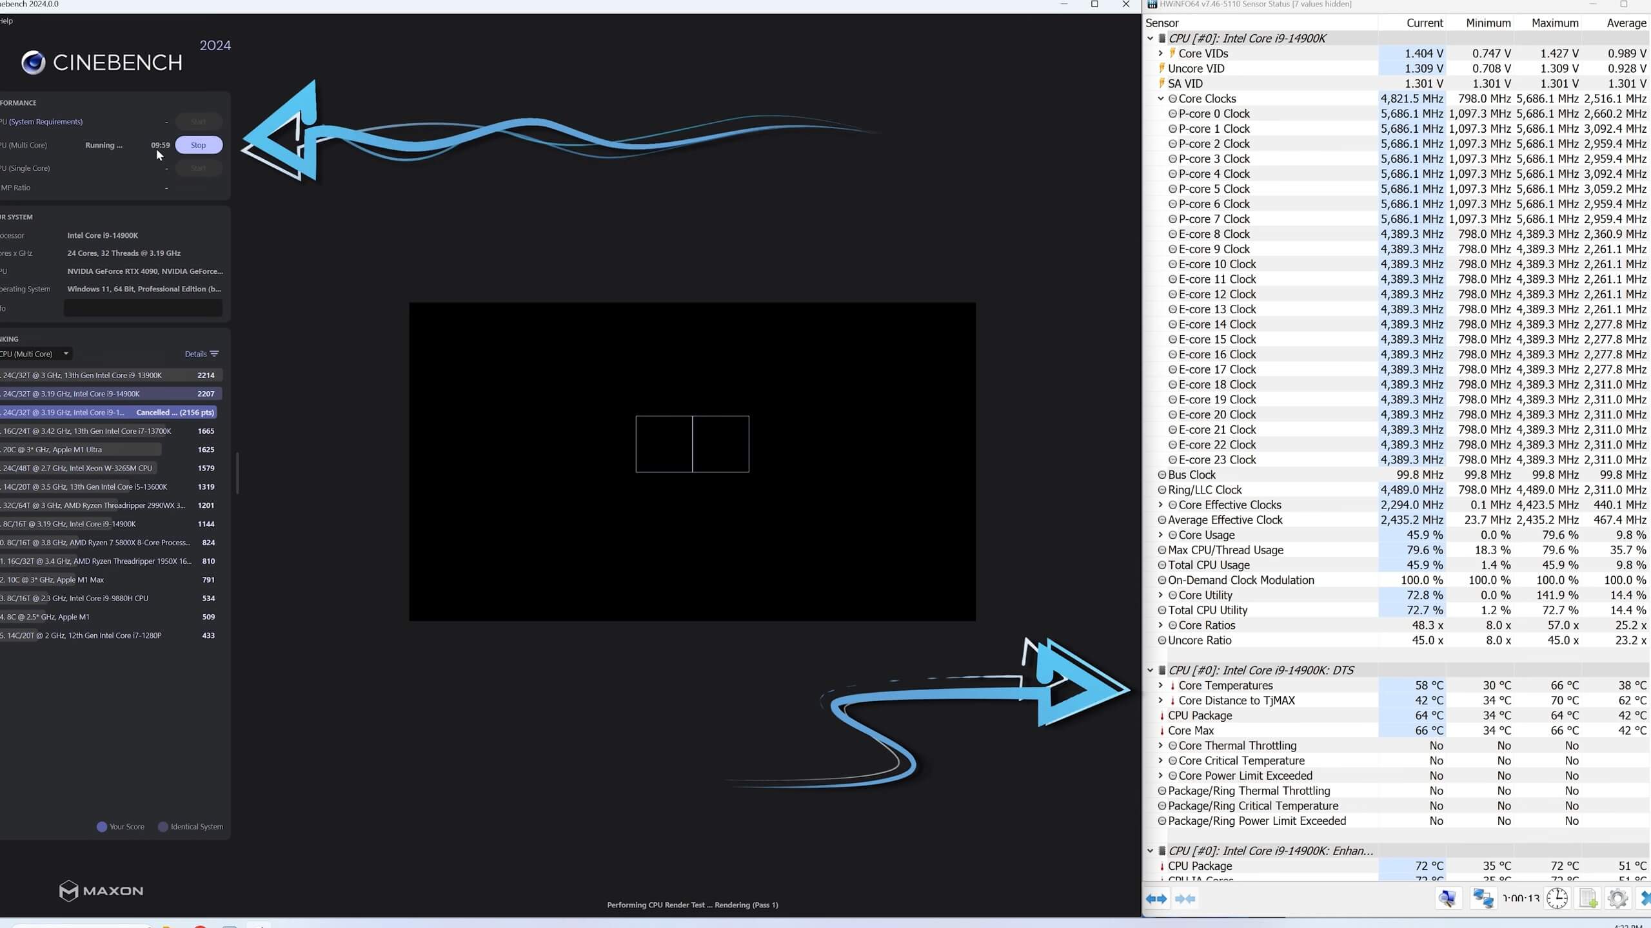Click the Info input field in system panel
The width and height of the screenshot is (1651, 928).
point(143,308)
